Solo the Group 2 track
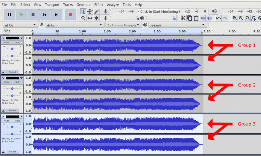This screenshot has height=156, width=261. click(17, 82)
